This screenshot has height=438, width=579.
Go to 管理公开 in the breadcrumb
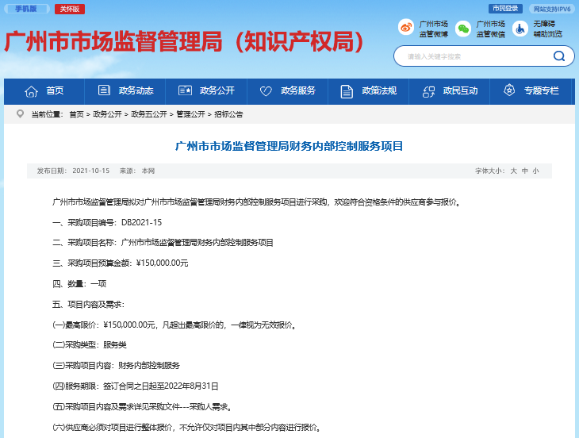click(190, 114)
